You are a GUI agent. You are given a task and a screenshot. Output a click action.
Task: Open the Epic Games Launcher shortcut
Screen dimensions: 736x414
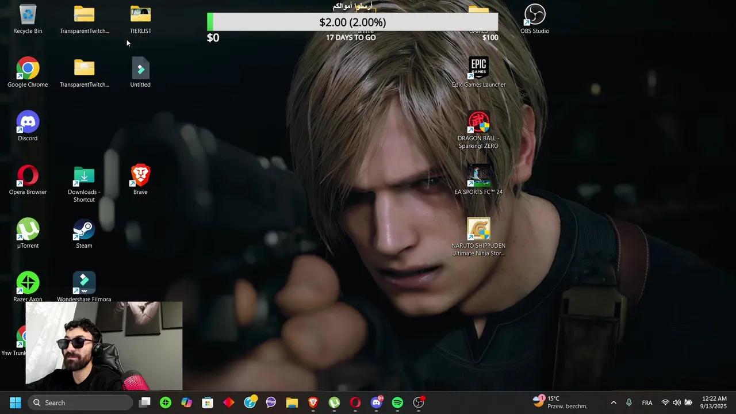pos(478,72)
